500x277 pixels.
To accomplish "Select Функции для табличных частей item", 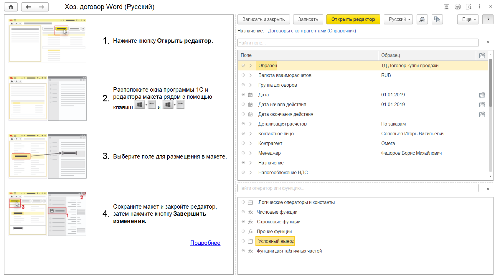I will pyautogui.click(x=289, y=251).
